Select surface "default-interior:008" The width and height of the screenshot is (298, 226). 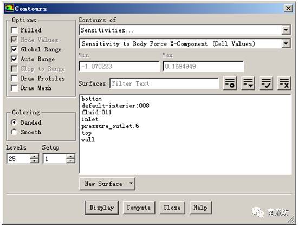[x=115, y=106]
